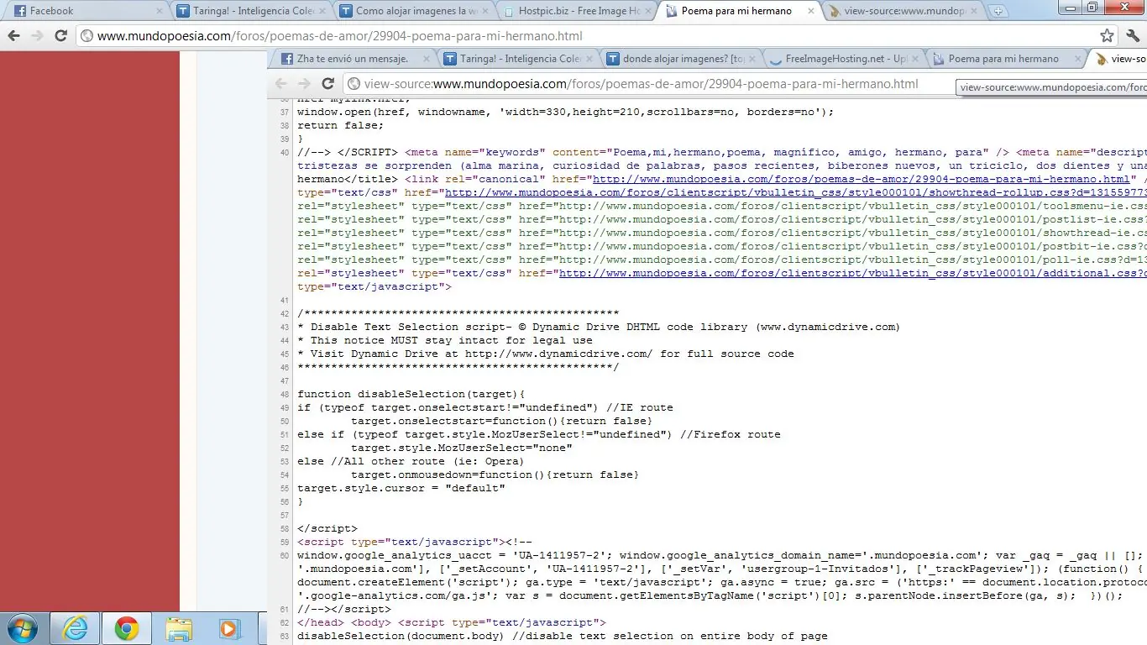Close the top-row Taringa! tab

pos(323,12)
